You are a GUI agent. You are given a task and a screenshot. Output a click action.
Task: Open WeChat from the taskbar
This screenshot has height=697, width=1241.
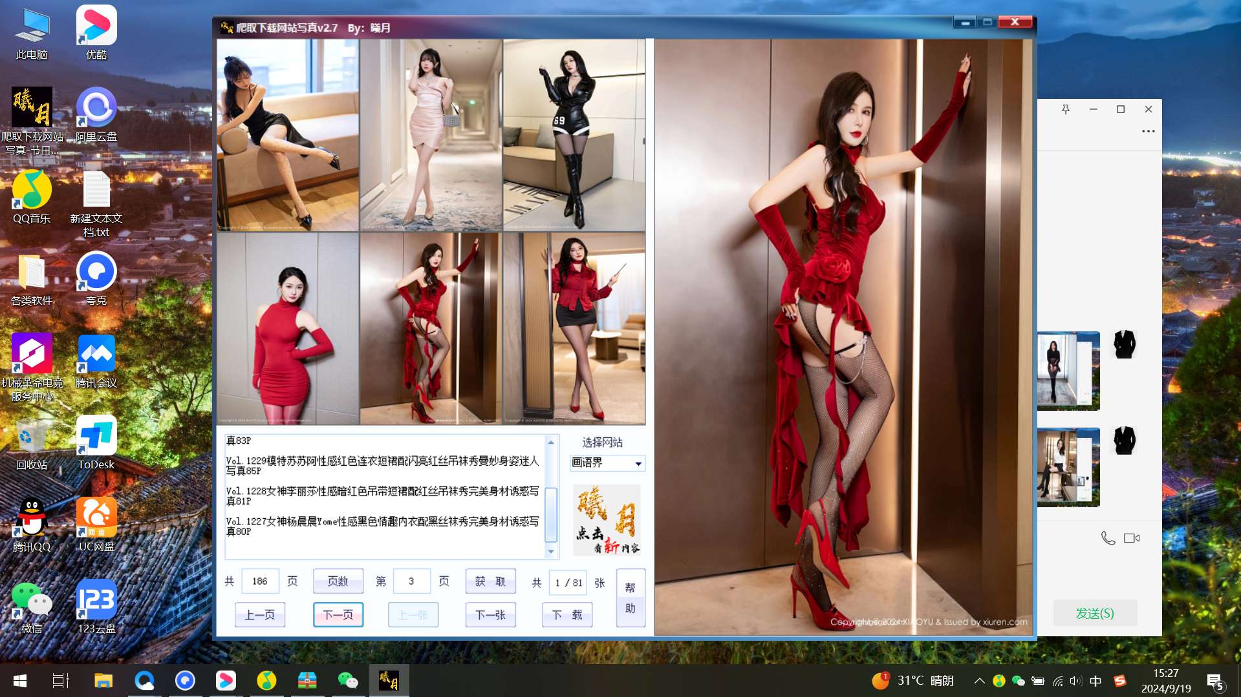coord(348,681)
